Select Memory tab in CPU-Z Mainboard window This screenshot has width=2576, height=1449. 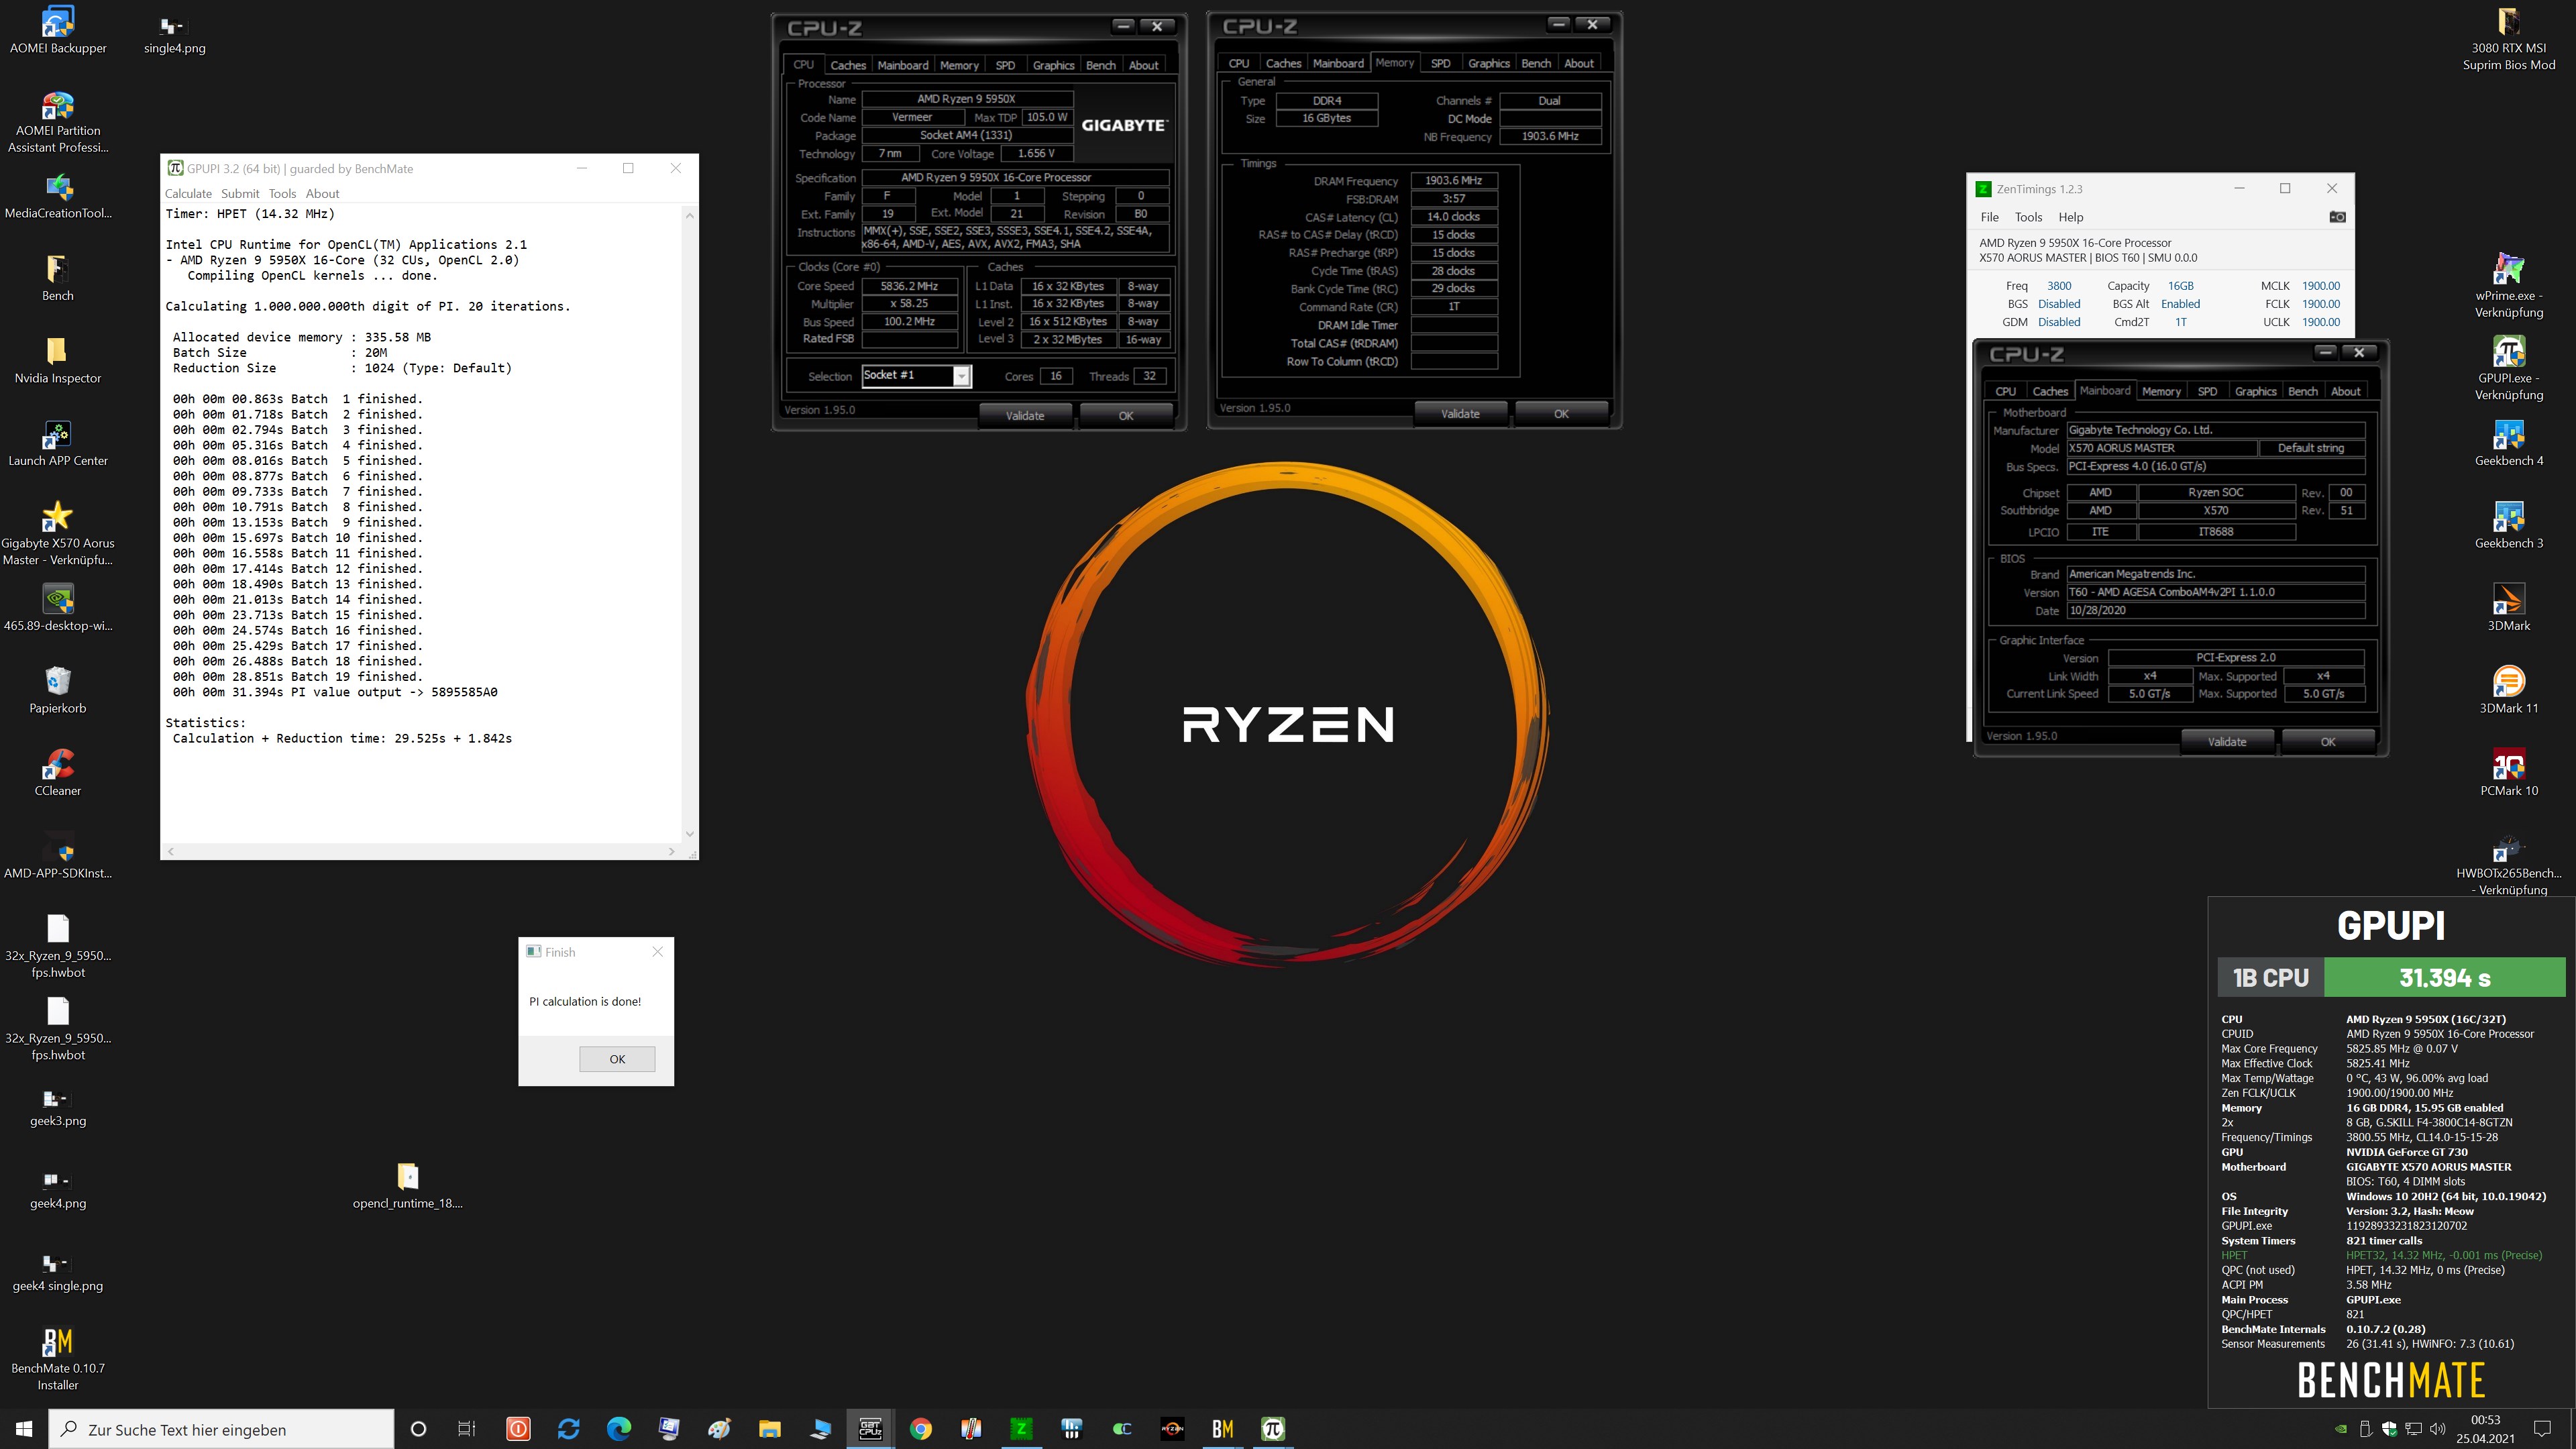tap(2161, 391)
